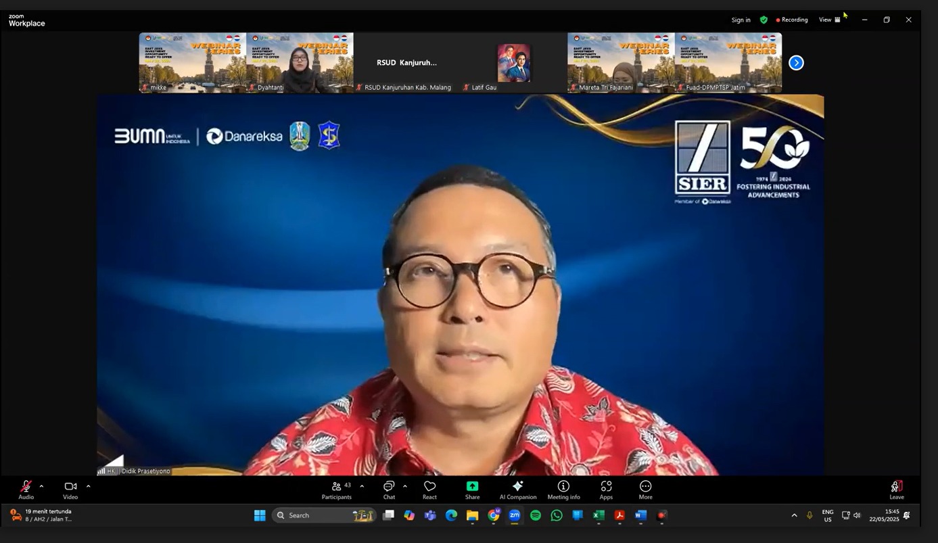Open the Apps panel
The height and width of the screenshot is (543, 938).
tap(606, 489)
